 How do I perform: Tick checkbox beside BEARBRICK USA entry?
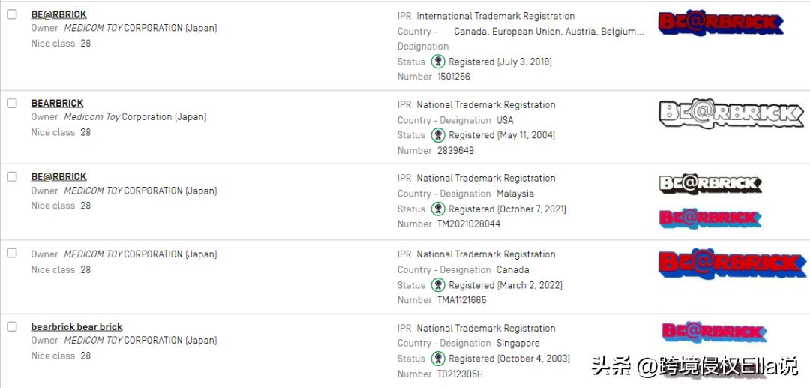12,103
